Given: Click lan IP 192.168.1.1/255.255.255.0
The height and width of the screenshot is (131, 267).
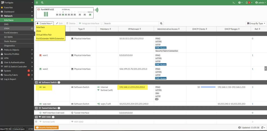Looking at the screenshot, I should (132, 87).
